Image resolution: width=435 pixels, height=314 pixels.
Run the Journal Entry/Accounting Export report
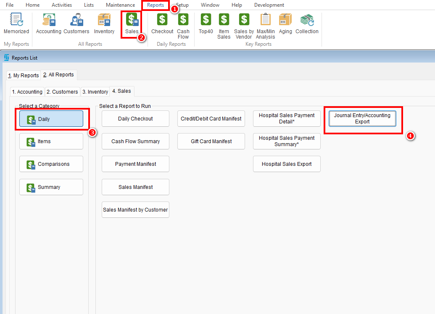(362, 119)
